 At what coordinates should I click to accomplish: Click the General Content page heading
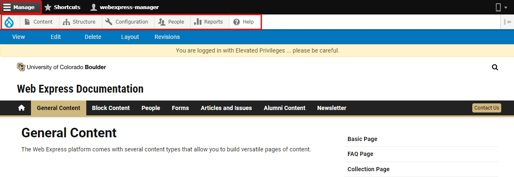coord(69,133)
